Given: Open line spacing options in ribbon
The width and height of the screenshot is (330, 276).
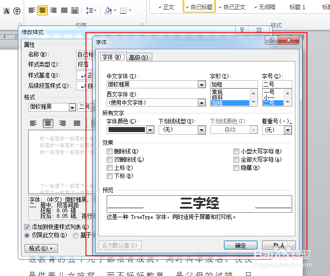Looking at the screenshot, I should pos(91,10).
